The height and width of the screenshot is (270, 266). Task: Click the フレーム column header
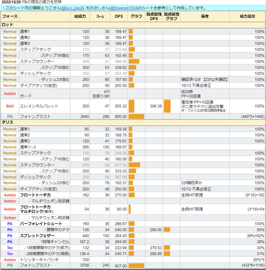click(100, 16)
